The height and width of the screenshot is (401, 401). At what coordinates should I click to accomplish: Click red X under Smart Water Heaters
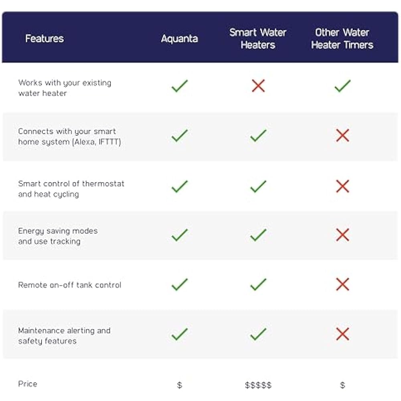pyautogui.click(x=258, y=86)
